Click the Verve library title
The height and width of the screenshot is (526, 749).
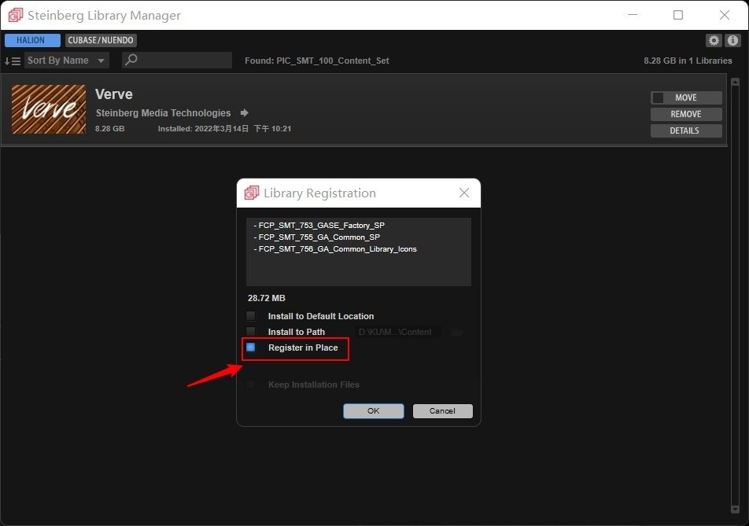(x=113, y=94)
